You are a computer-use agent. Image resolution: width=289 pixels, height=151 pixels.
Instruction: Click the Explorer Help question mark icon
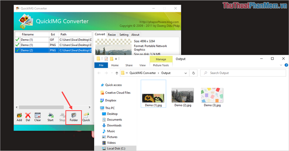286,65
